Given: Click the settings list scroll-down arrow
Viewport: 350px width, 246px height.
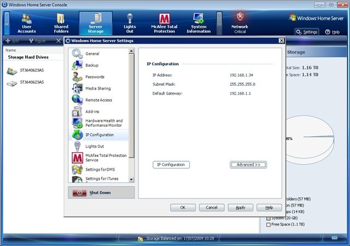Looking at the screenshot, I should click(131, 179).
